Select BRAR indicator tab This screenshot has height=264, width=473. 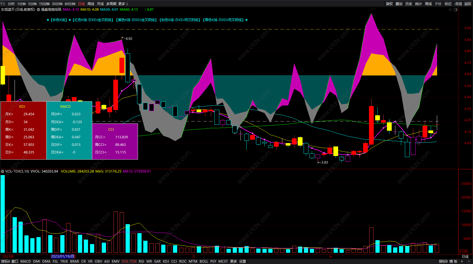pyautogui.click(x=75, y=261)
